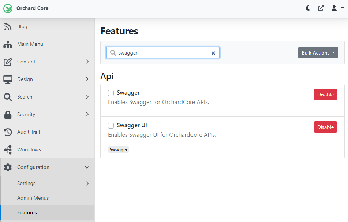The height and width of the screenshot is (222, 348).
Task: Click the Search magnifier sidebar icon
Action: (8, 97)
